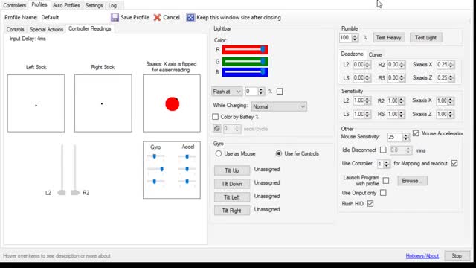
Task: Click the Right Stick reading box
Action: pyautogui.click(x=103, y=103)
